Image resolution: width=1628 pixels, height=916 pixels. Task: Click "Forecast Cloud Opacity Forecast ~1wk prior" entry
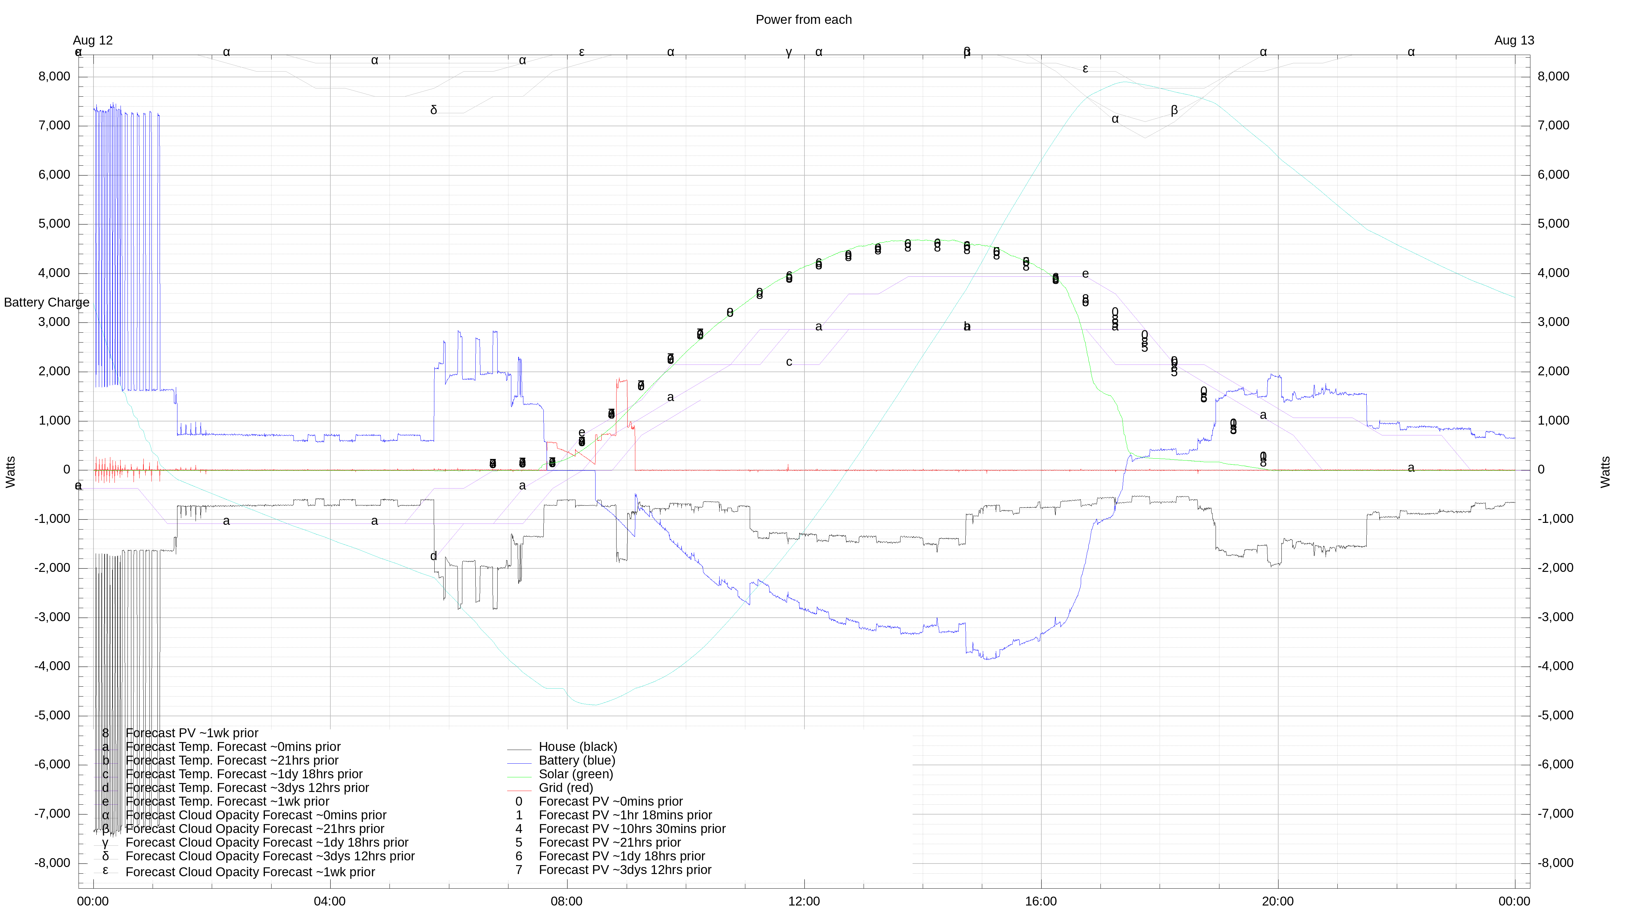point(250,872)
